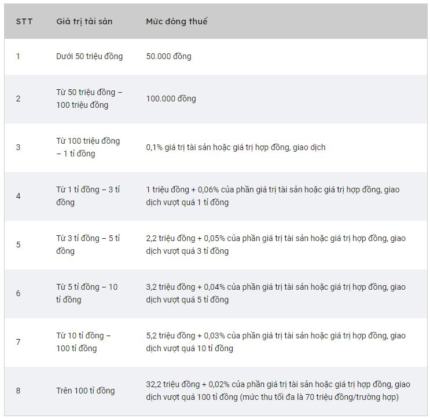
Task: Click the "Trên 100 tỉ đồng" cell
Action: [x=86, y=391]
